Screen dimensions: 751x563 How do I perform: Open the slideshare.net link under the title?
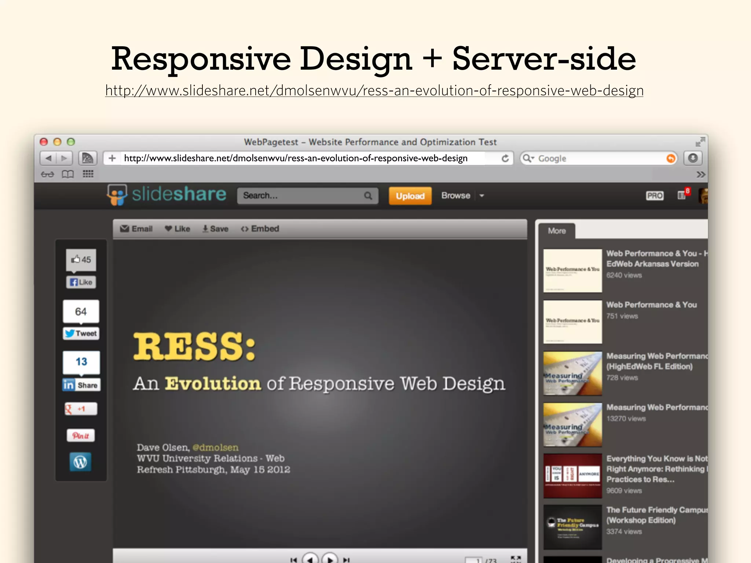(x=374, y=91)
